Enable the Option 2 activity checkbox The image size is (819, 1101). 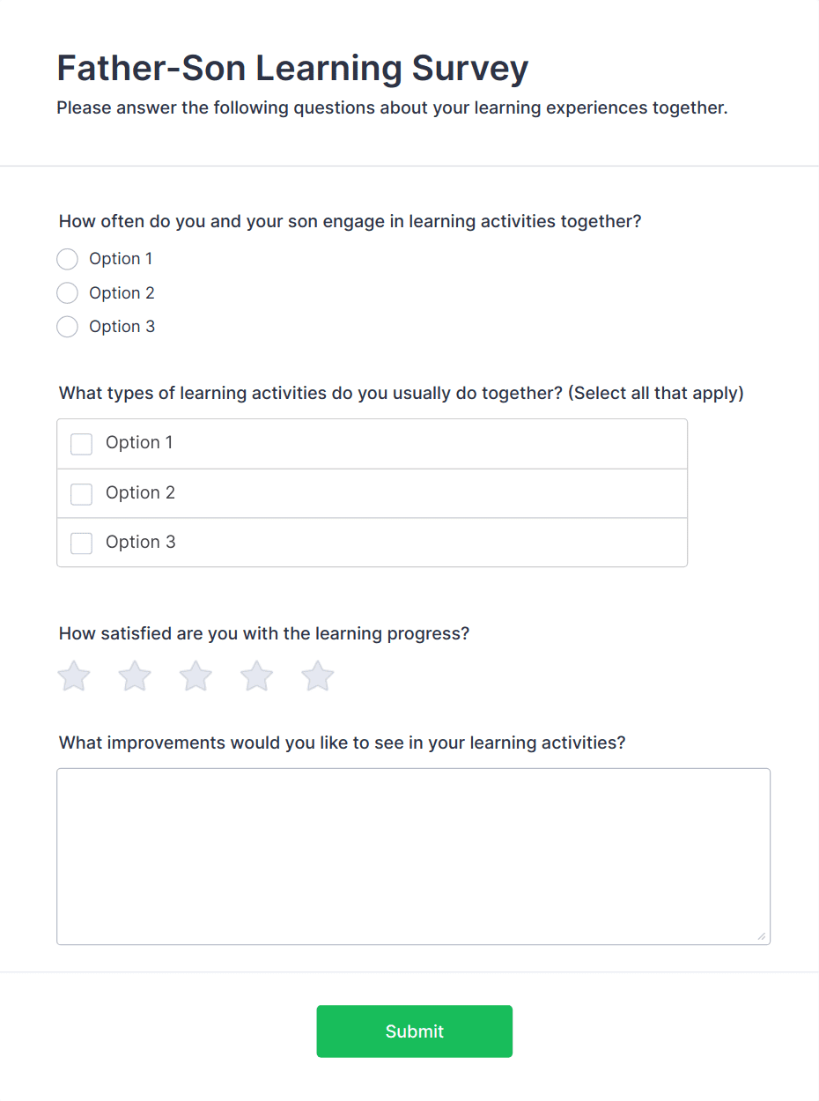click(81, 494)
